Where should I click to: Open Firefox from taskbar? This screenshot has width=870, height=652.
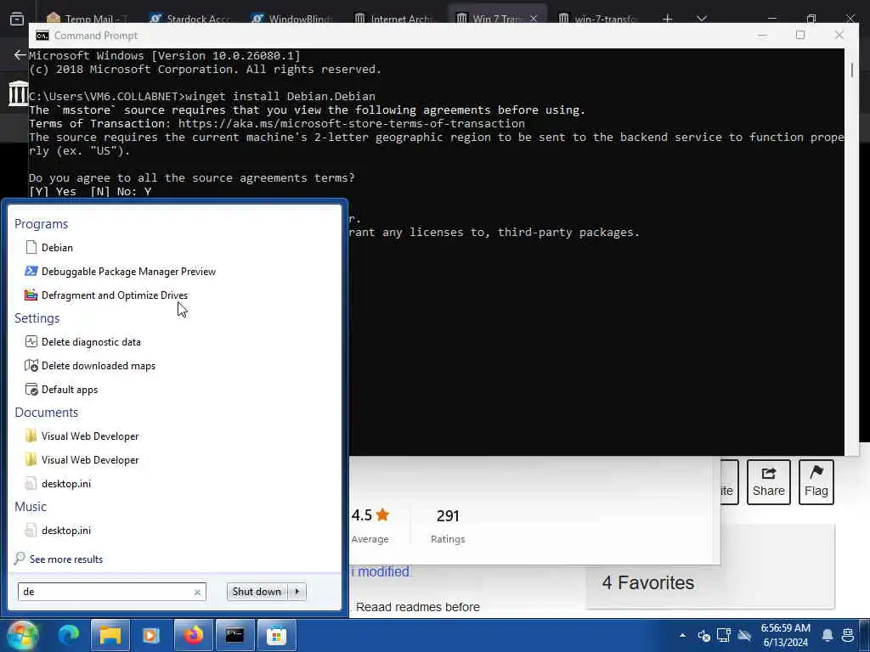193,635
